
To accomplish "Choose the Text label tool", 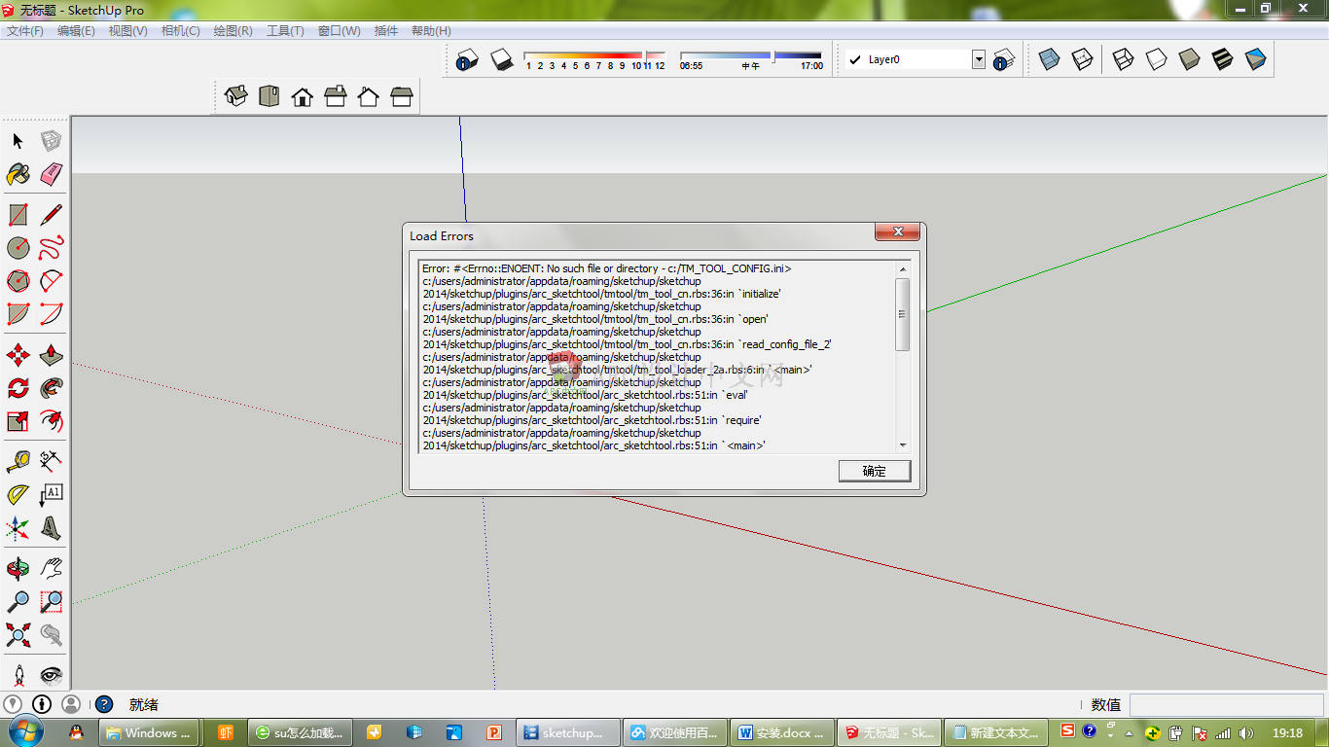I will (x=52, y=494).
